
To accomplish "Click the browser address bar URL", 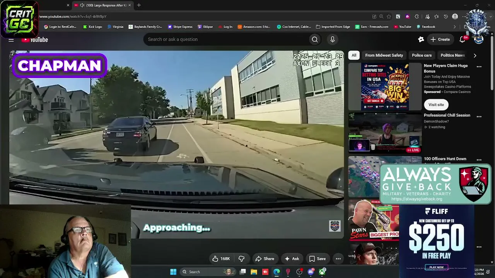I will pos(73,17).
